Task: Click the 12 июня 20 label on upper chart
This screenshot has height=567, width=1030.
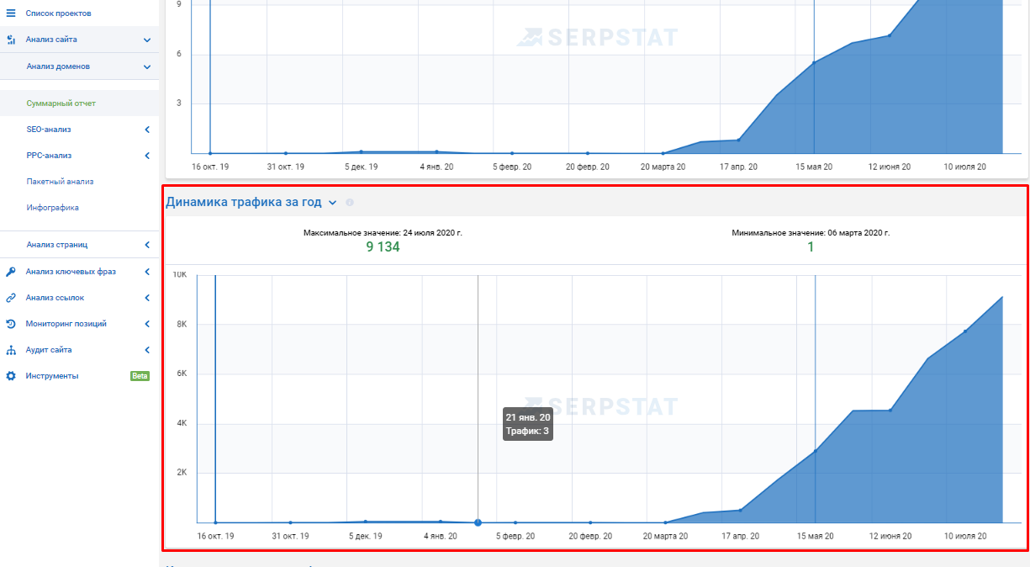Action: [890, 167]
